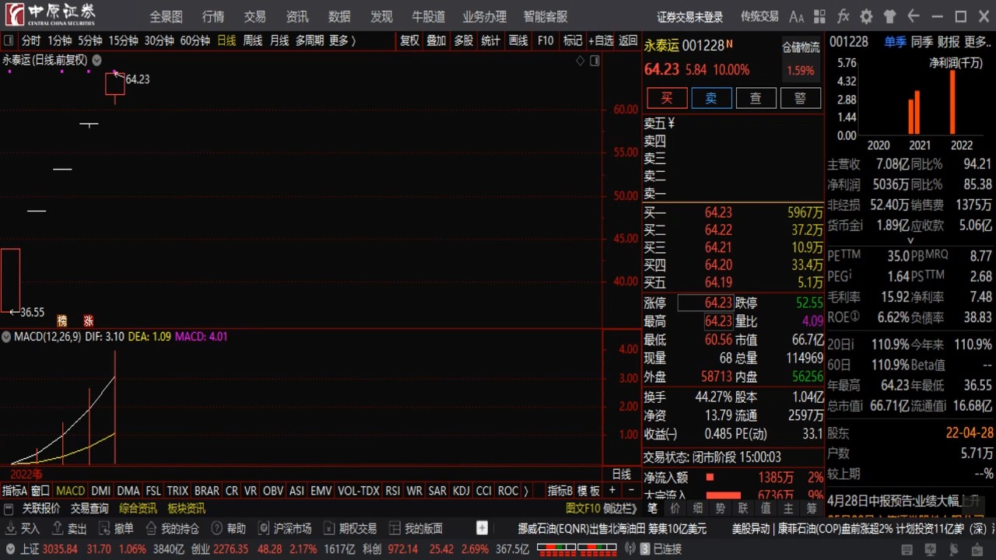Zoom out chart with the − button
Image resolution: width=996 pixels, height=560 pixels.
631,491
